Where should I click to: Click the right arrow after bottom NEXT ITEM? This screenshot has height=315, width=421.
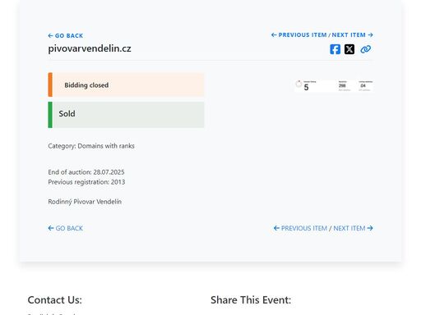click(x=370, y=228)
